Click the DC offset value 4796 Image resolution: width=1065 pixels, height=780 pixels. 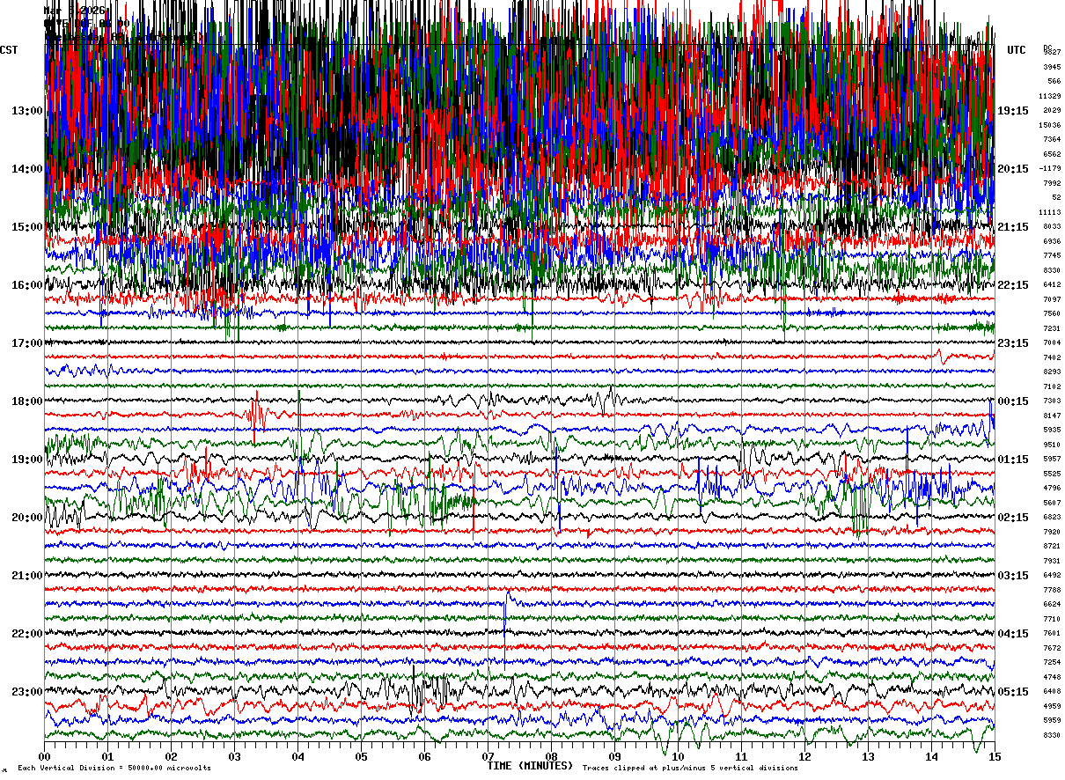pyautogui.click(x=1052, y=488)
